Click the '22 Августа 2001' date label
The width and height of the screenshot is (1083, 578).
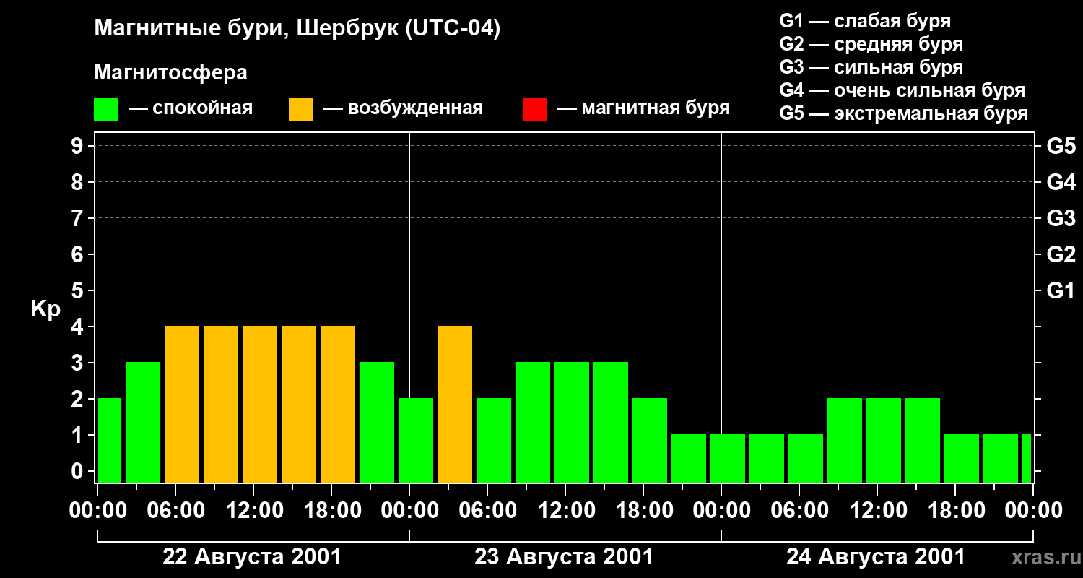252,557
